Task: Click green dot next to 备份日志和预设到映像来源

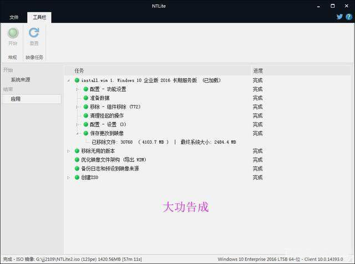Action: [77, 169]
